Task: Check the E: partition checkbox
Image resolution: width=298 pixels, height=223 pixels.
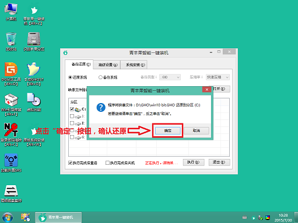Action: pyautogui.click(x=72, y=123)
